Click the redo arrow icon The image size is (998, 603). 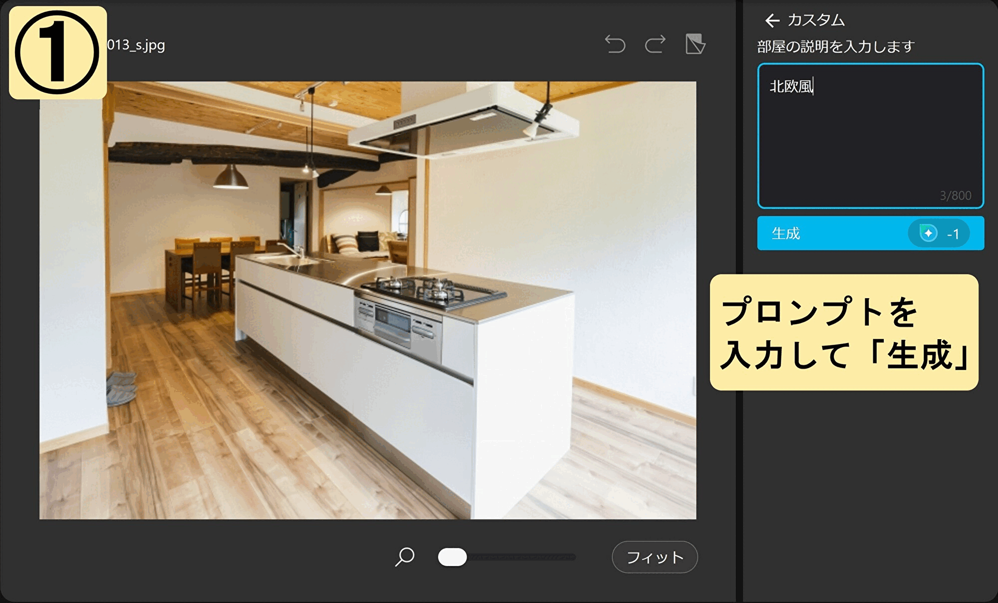[655, 44]
